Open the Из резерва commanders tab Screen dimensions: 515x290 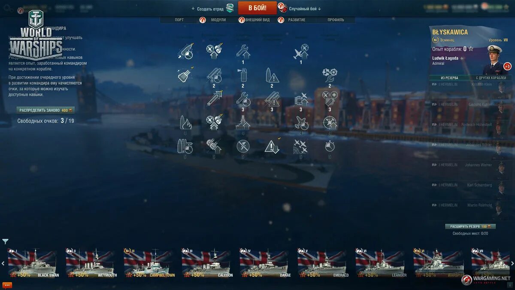(449, 78)
